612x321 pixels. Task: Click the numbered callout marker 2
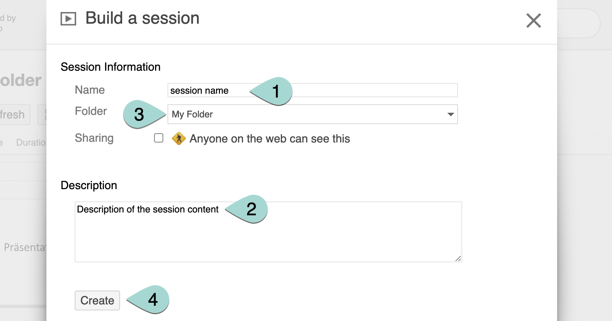pos(251,209)
